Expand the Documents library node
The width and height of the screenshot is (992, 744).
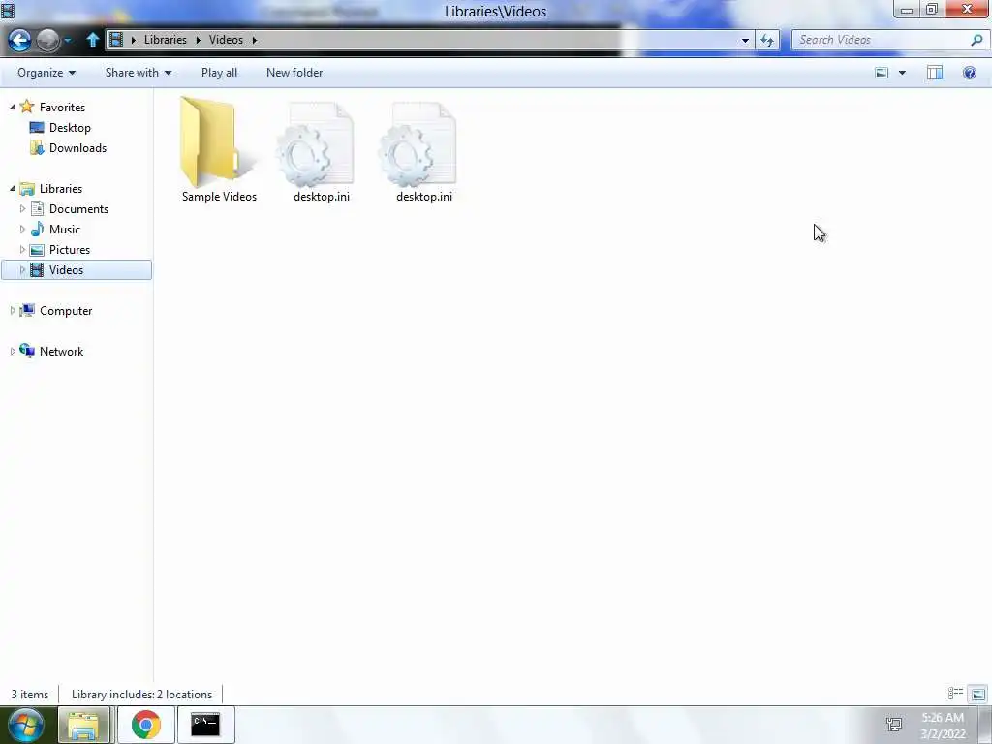tap(23, 209)
